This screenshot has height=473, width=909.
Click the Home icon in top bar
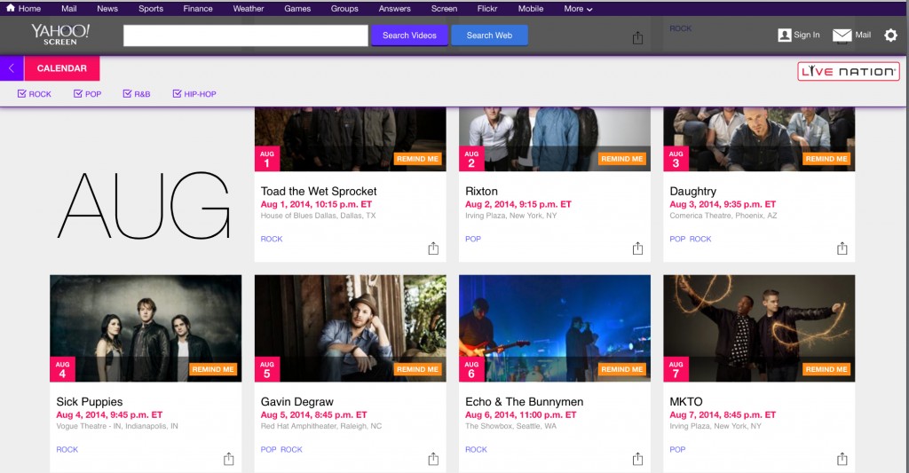pyautogui.click(x=11, y=8)
